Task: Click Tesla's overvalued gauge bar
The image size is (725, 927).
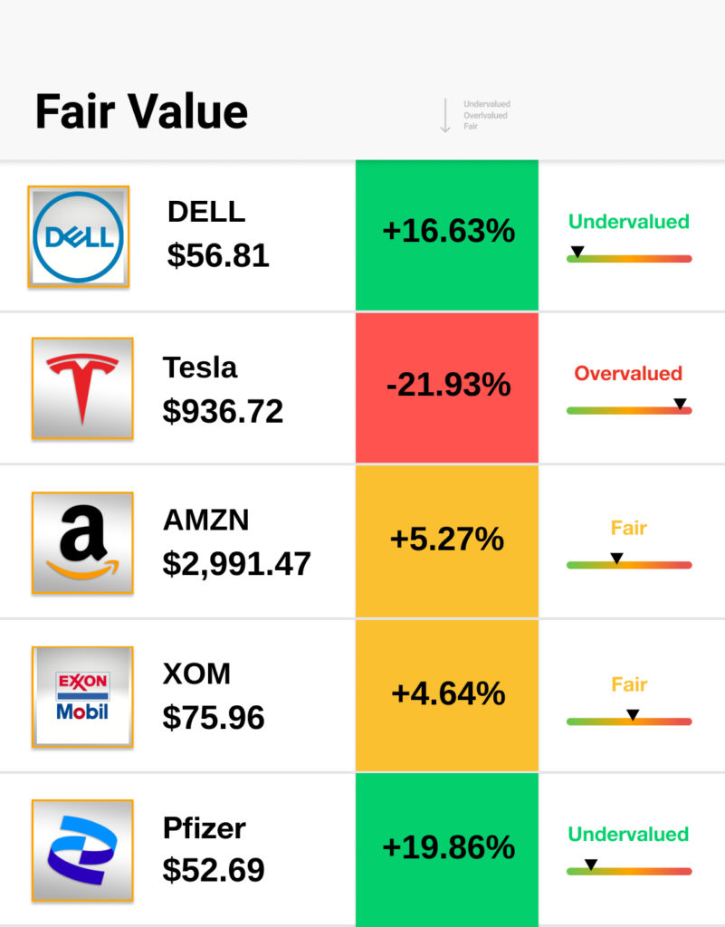Action: point(629,411)
